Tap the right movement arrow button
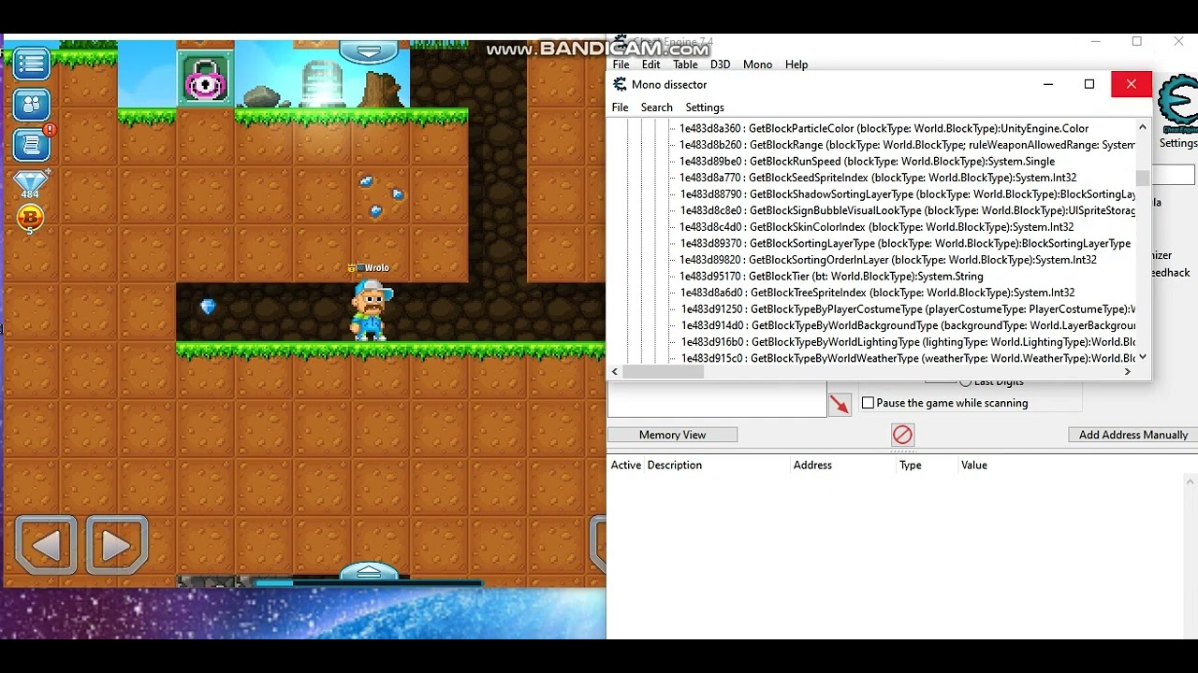 pos(116,545)
